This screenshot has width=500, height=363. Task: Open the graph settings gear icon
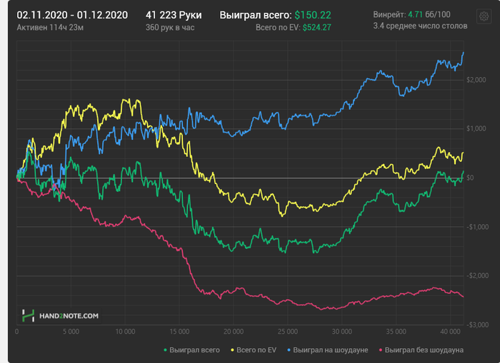[484, 16]
